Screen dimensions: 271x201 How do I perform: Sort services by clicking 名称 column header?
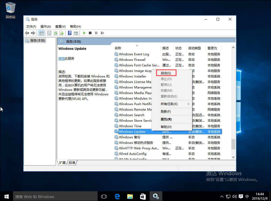coord(118,48)
